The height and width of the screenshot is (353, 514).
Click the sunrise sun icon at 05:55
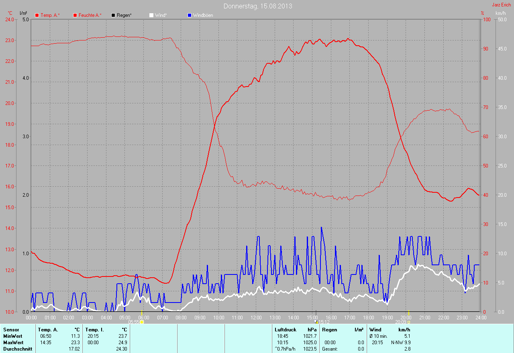point(142,322)
